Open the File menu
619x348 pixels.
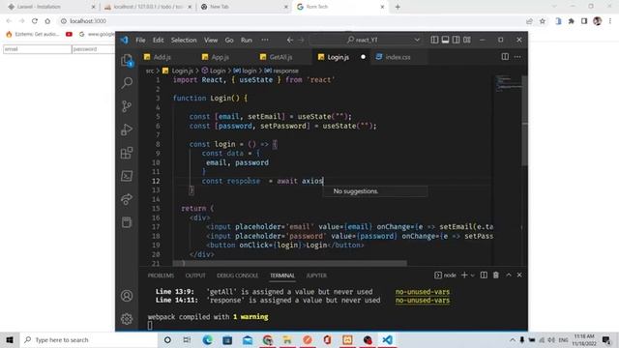click(140, 40)
